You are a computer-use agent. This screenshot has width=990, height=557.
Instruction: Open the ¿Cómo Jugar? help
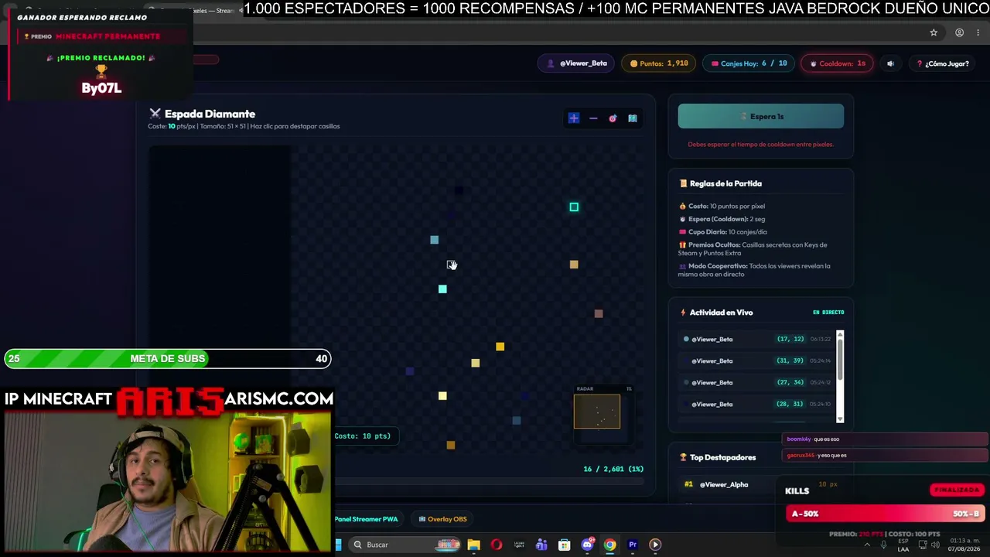click(x=942, y=63)
